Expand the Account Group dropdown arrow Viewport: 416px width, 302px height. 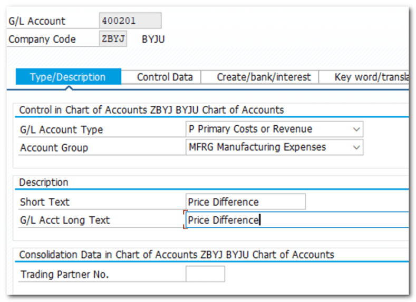click(x=356, y=147)
